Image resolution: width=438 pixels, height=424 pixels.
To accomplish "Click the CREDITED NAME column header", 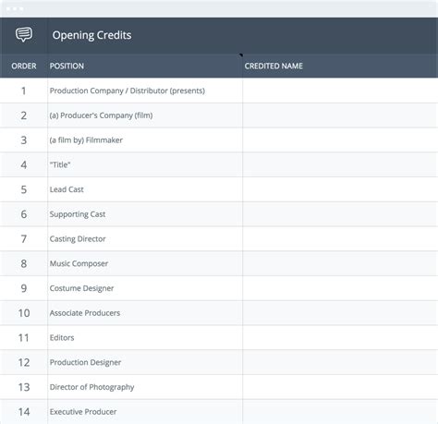I will click(274, 66).
